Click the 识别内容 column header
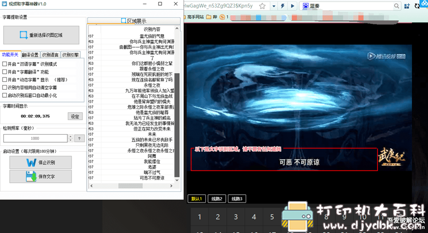Screen dimensions: 428x233 coord(152,29)
